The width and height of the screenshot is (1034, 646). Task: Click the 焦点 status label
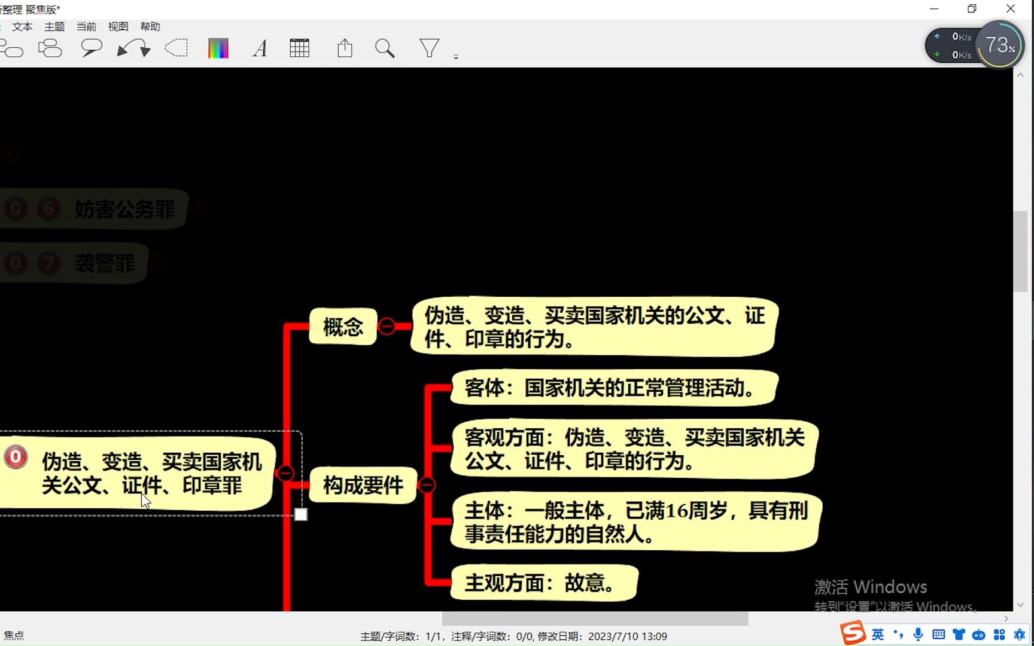[14, 635]
